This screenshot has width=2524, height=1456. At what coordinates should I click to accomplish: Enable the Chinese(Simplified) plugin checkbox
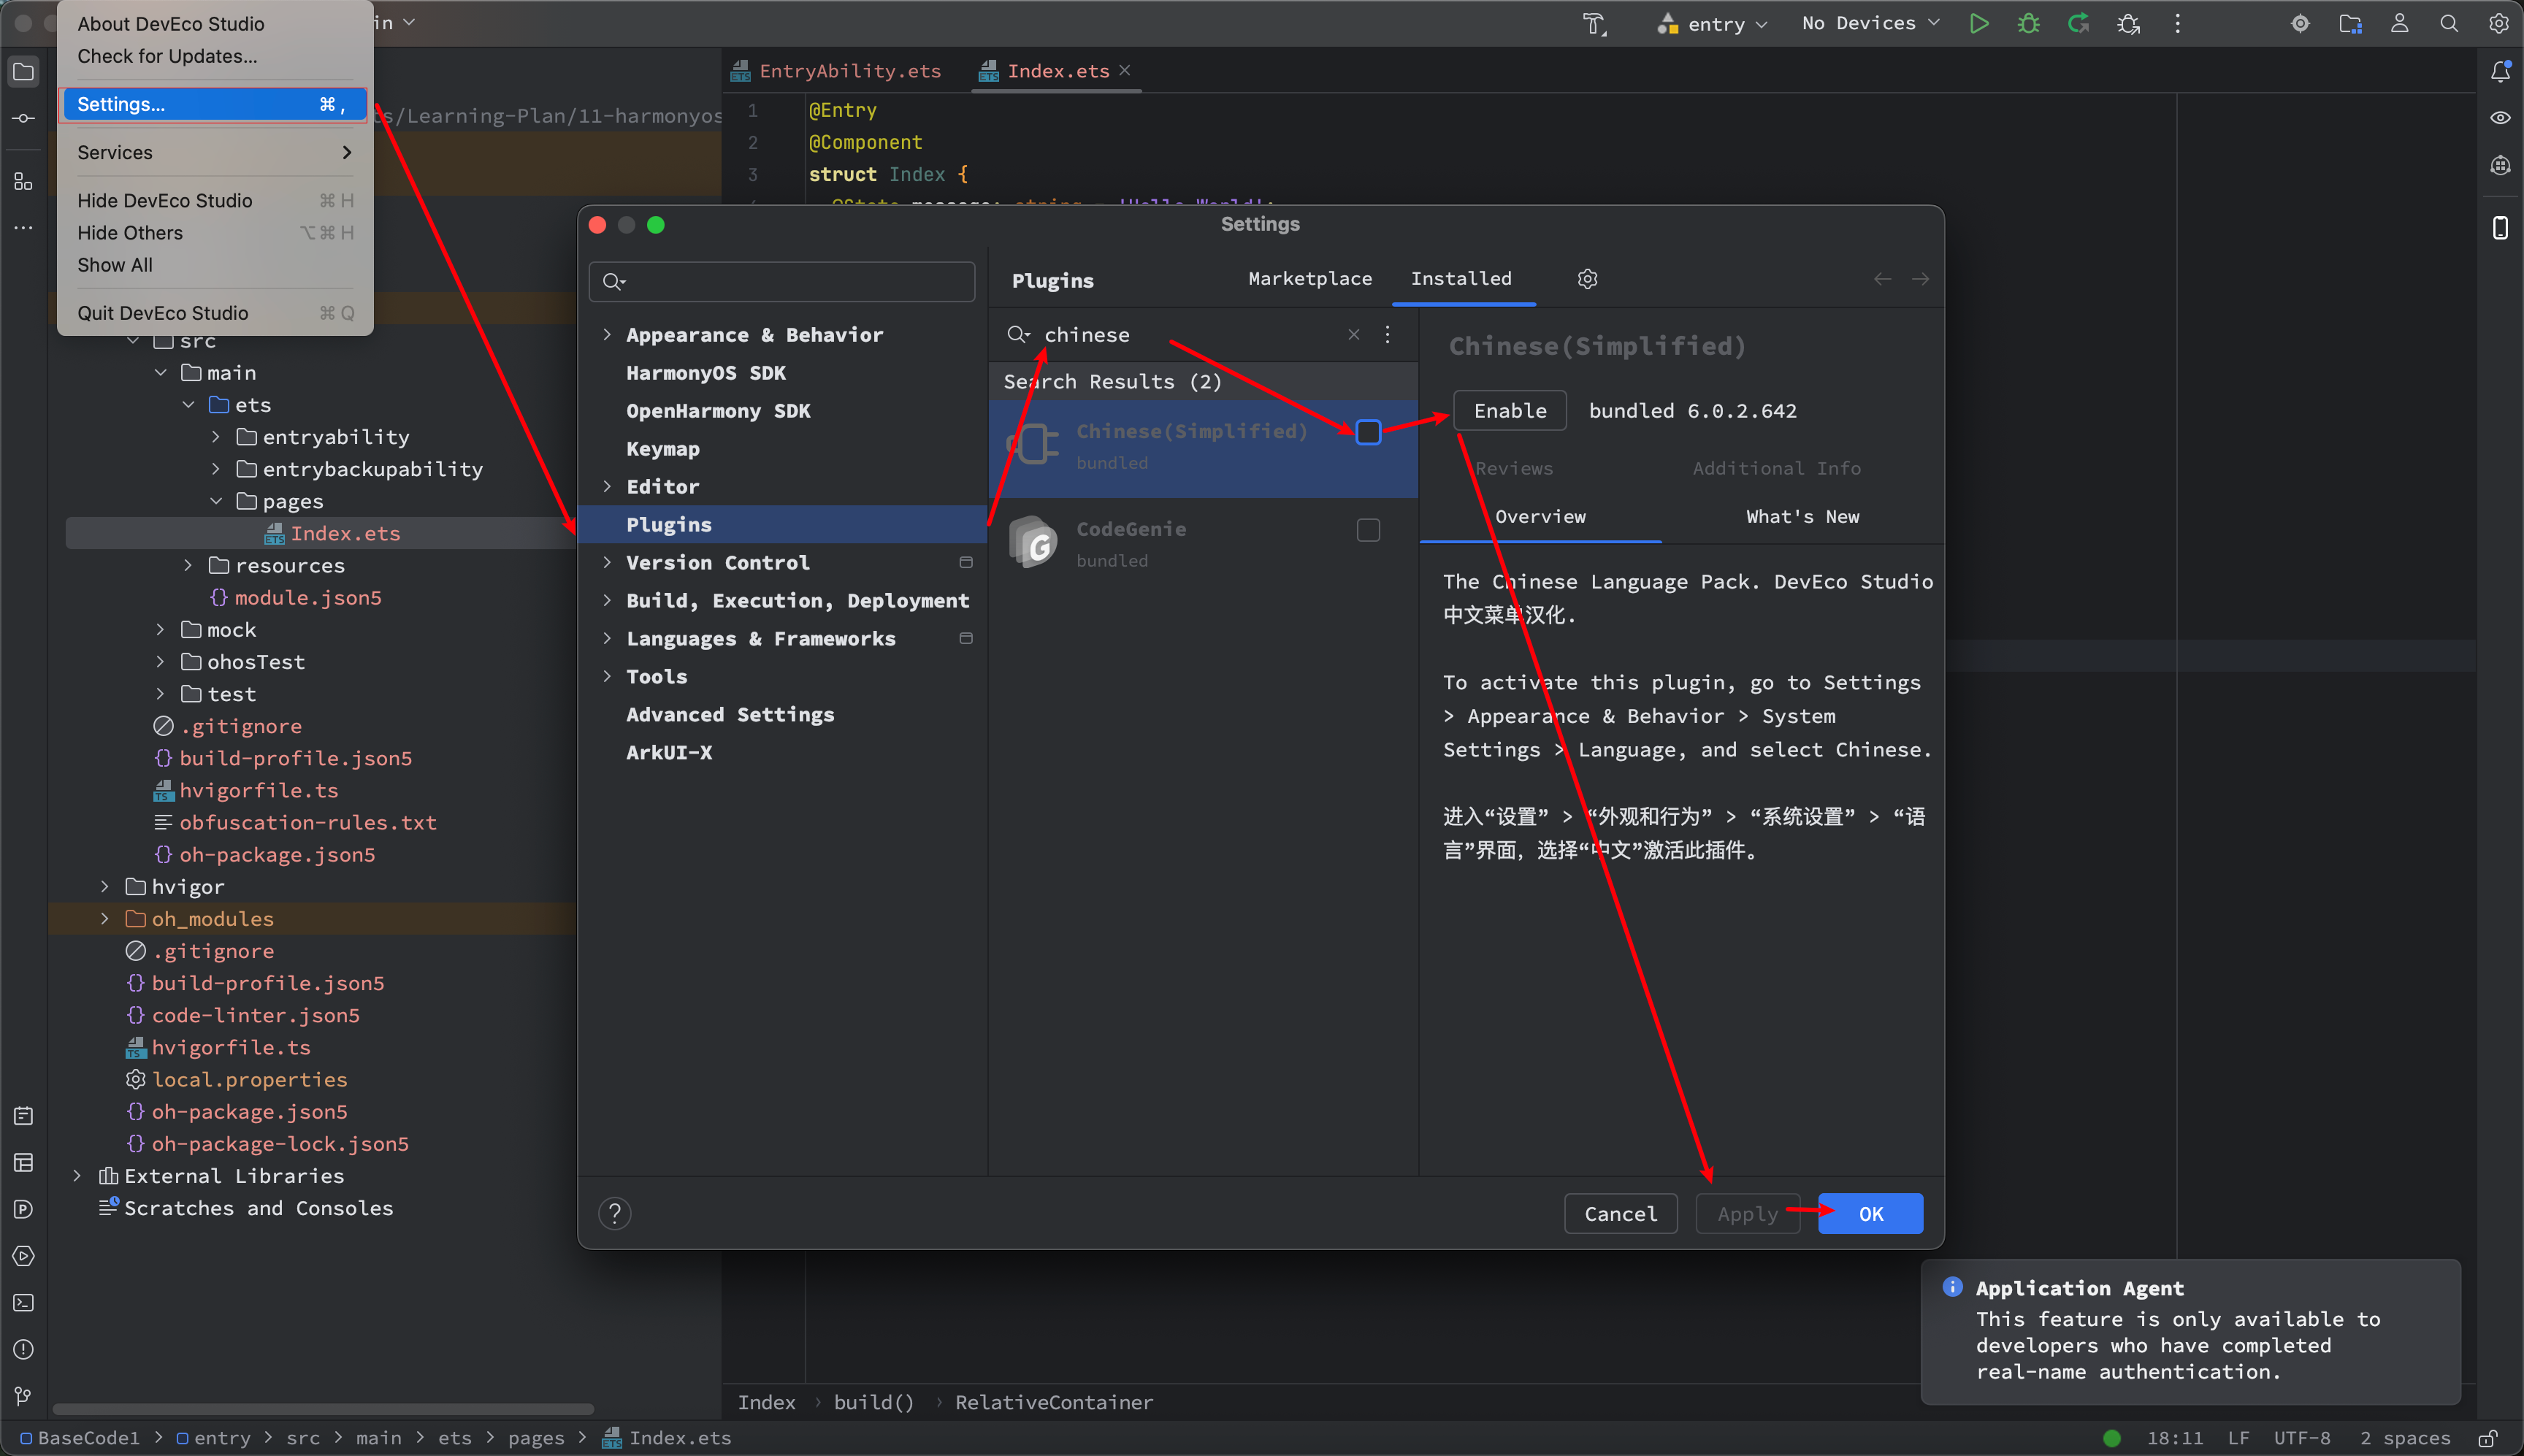tap(1368, 432)
